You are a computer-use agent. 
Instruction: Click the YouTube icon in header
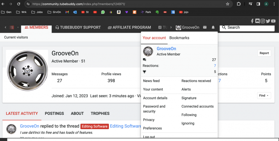[273, 21]
